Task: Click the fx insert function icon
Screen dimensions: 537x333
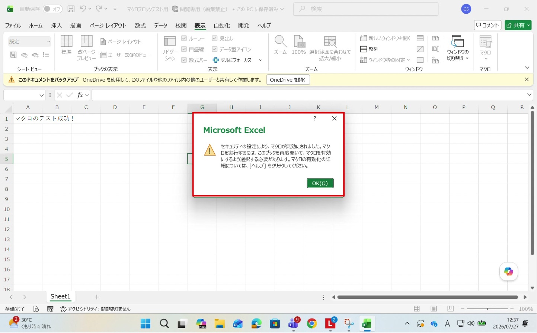Action: point(80,95)
